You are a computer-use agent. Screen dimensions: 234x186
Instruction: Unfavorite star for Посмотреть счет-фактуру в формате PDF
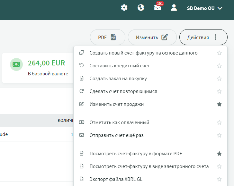point(219,154)
